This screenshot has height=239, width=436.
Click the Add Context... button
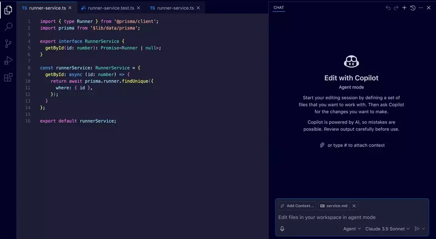tap(297, 206)
